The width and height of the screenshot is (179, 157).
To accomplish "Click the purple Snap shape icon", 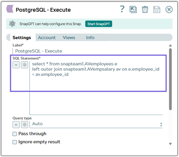I will tap(10, 9).
